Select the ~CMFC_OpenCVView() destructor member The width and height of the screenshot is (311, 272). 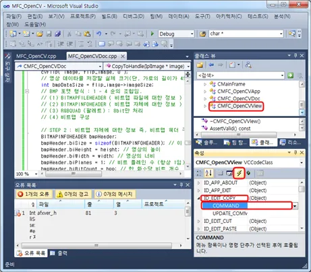pyautogui.click(x=235, y=121)
